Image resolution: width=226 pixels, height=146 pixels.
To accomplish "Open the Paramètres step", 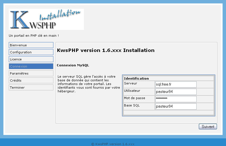I will [x=31, y=73].
